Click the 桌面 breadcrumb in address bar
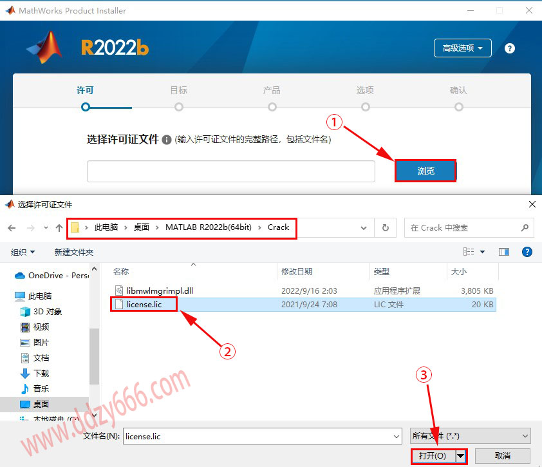This screenshot has width=542, height=467. 142,227
